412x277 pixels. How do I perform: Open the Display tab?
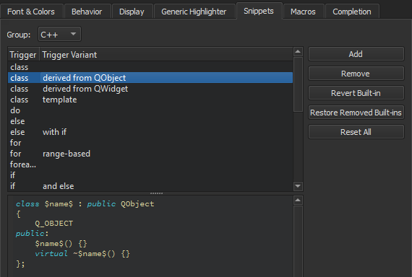(x=132, y=12)
